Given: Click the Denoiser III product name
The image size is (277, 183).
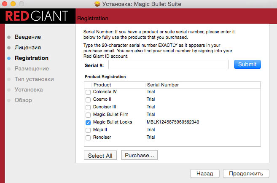Looking at the screenshot, I should coord(105,107).
